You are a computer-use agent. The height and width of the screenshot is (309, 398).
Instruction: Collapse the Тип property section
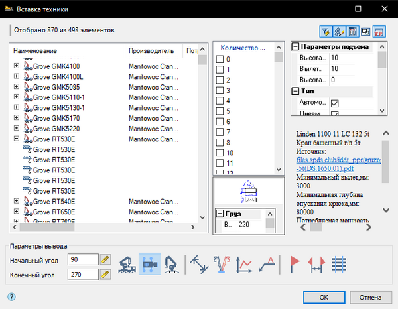tap(295, 92)
